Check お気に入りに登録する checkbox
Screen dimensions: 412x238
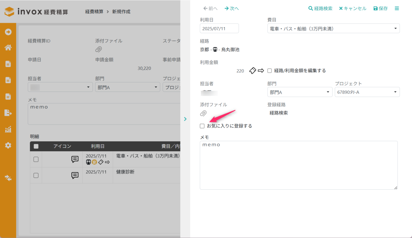pos(202,126)
